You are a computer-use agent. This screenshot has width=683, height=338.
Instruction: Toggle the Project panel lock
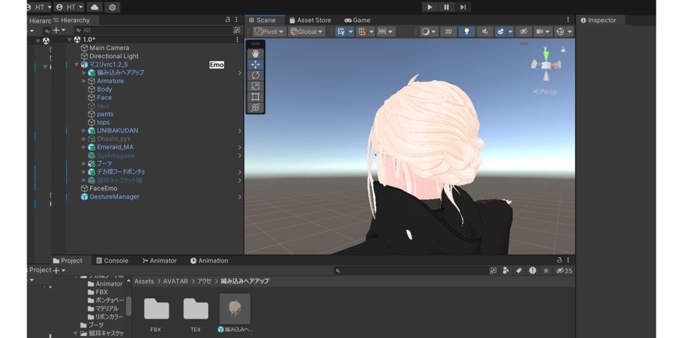(x=560, y=260)
